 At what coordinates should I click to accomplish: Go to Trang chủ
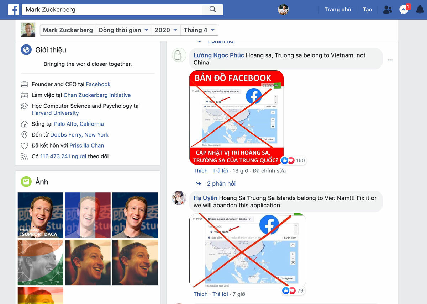tap(338, 10)
